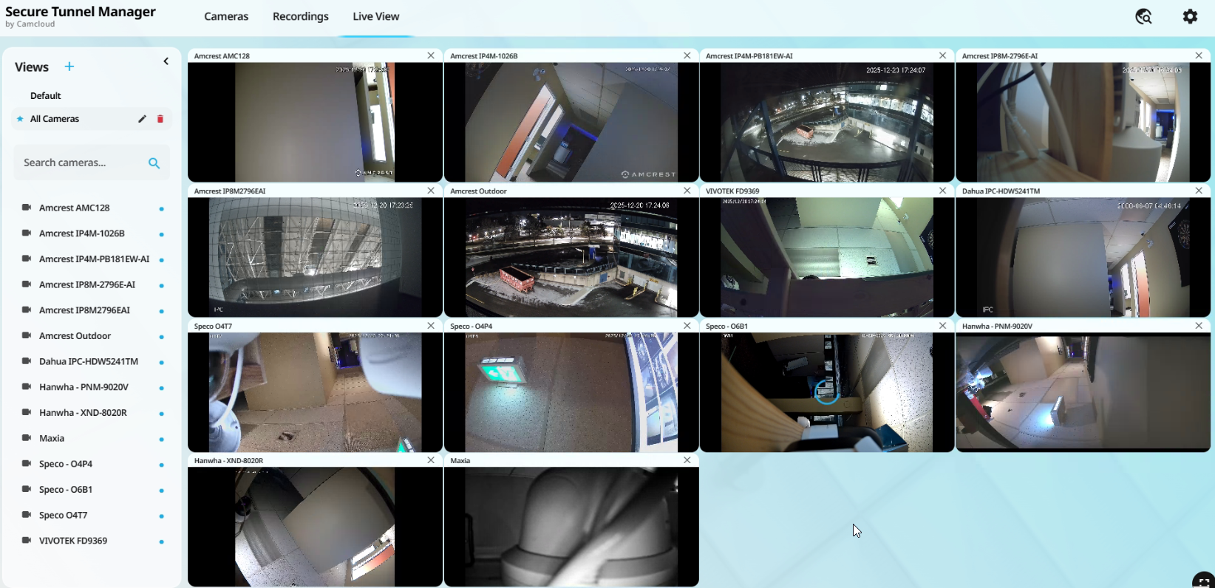Close the Dahua IPC-HDW5241TM video tile
Screen dimensions: 1215x588
[1199, 191]
